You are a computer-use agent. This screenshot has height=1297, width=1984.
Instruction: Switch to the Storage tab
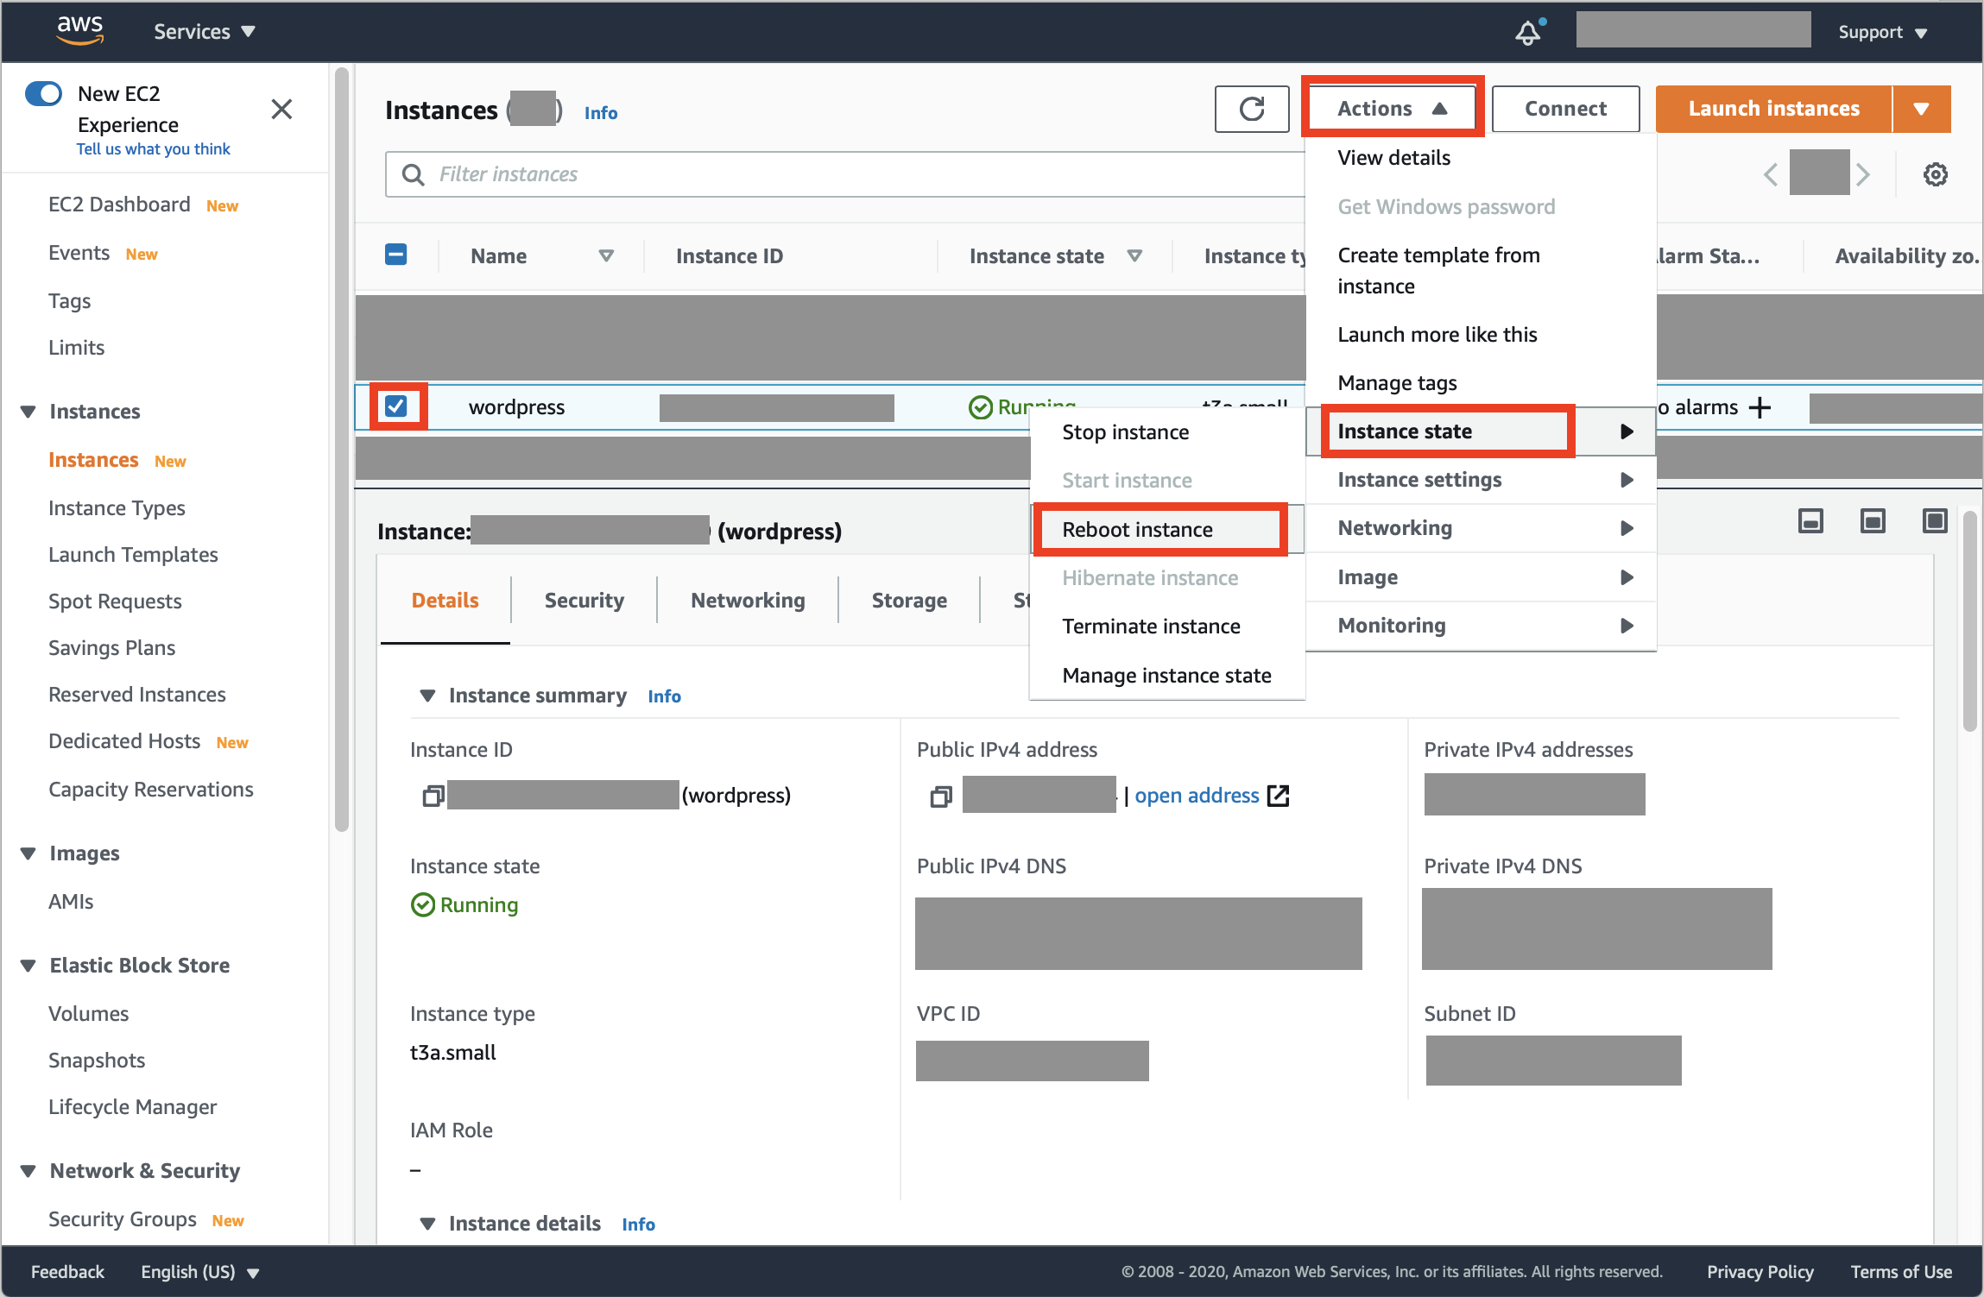coord(909,601)
